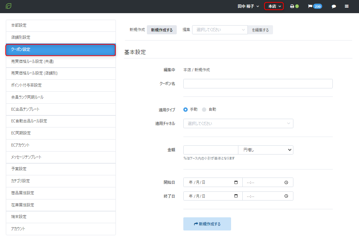Open the 円増し amount type dropdown
The height and width of the screenshot is (244, 359).
266,150
